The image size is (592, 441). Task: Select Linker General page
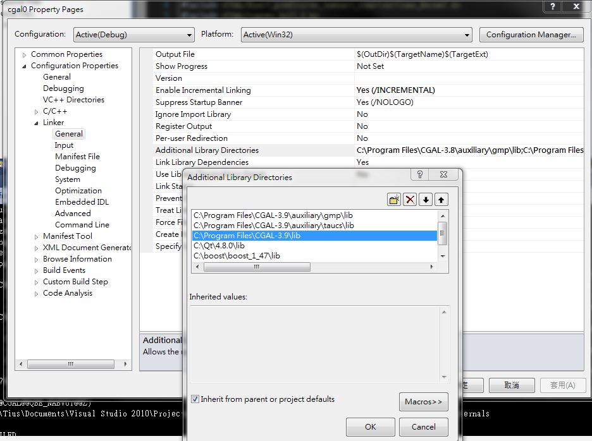tap(69, 134)
